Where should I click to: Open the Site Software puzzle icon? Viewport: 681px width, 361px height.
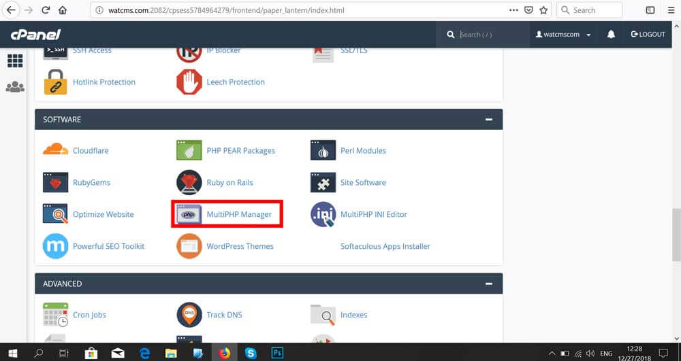323,182
